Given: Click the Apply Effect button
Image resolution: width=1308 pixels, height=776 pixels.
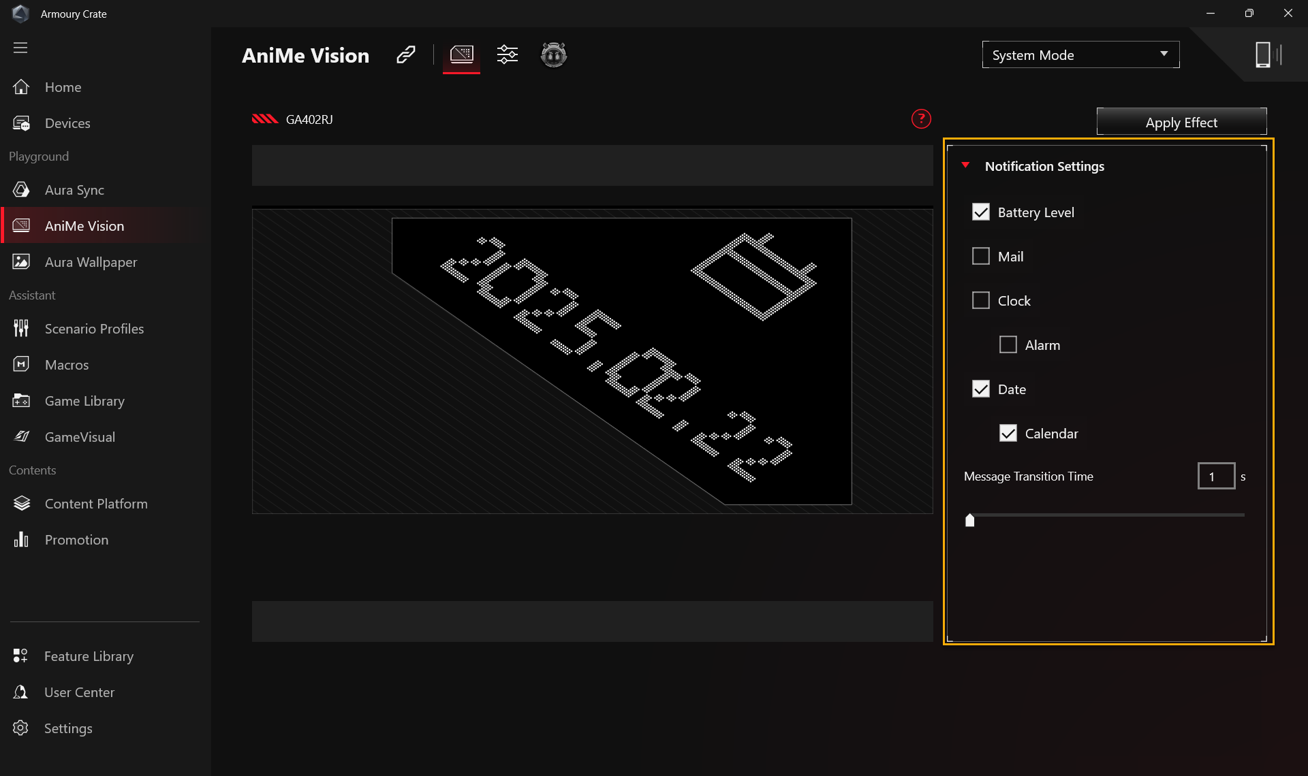Looking at the screenshot, I should pos(1181,123).
